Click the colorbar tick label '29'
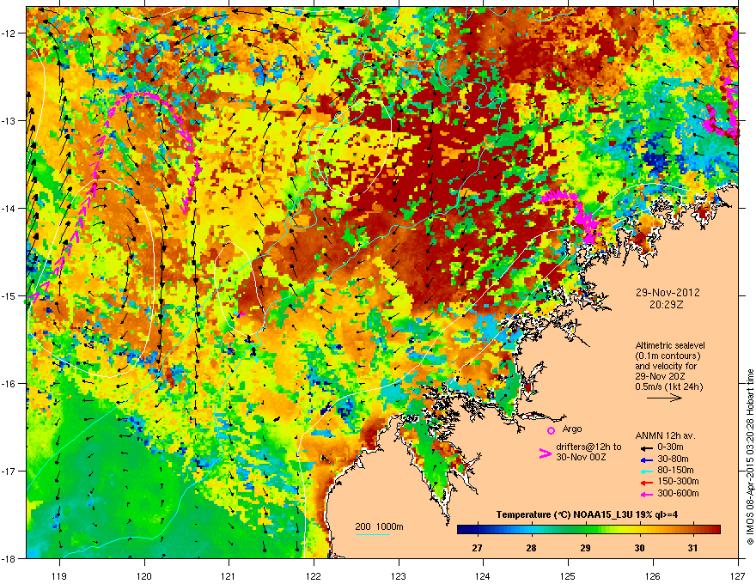 tap(585, 548)
